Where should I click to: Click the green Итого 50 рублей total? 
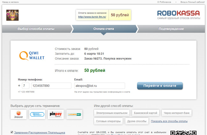click(x=95, y=70)
